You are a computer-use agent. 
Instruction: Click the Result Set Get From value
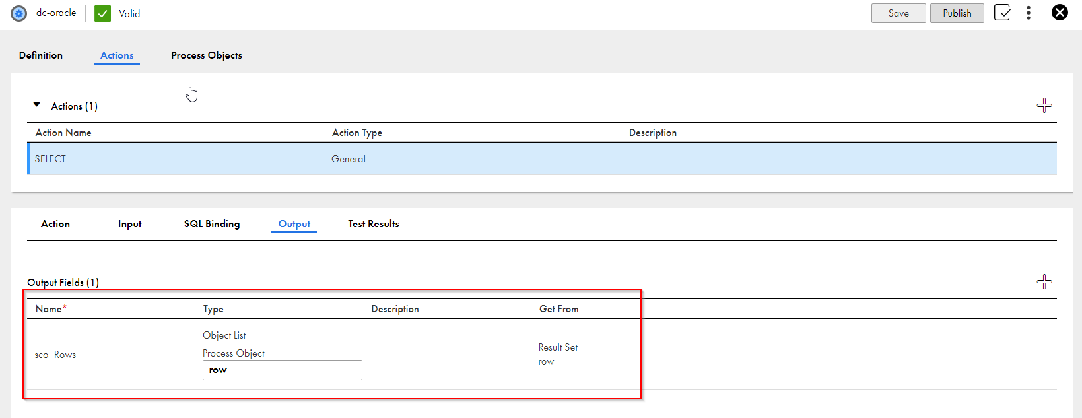(x=558, y=347)
